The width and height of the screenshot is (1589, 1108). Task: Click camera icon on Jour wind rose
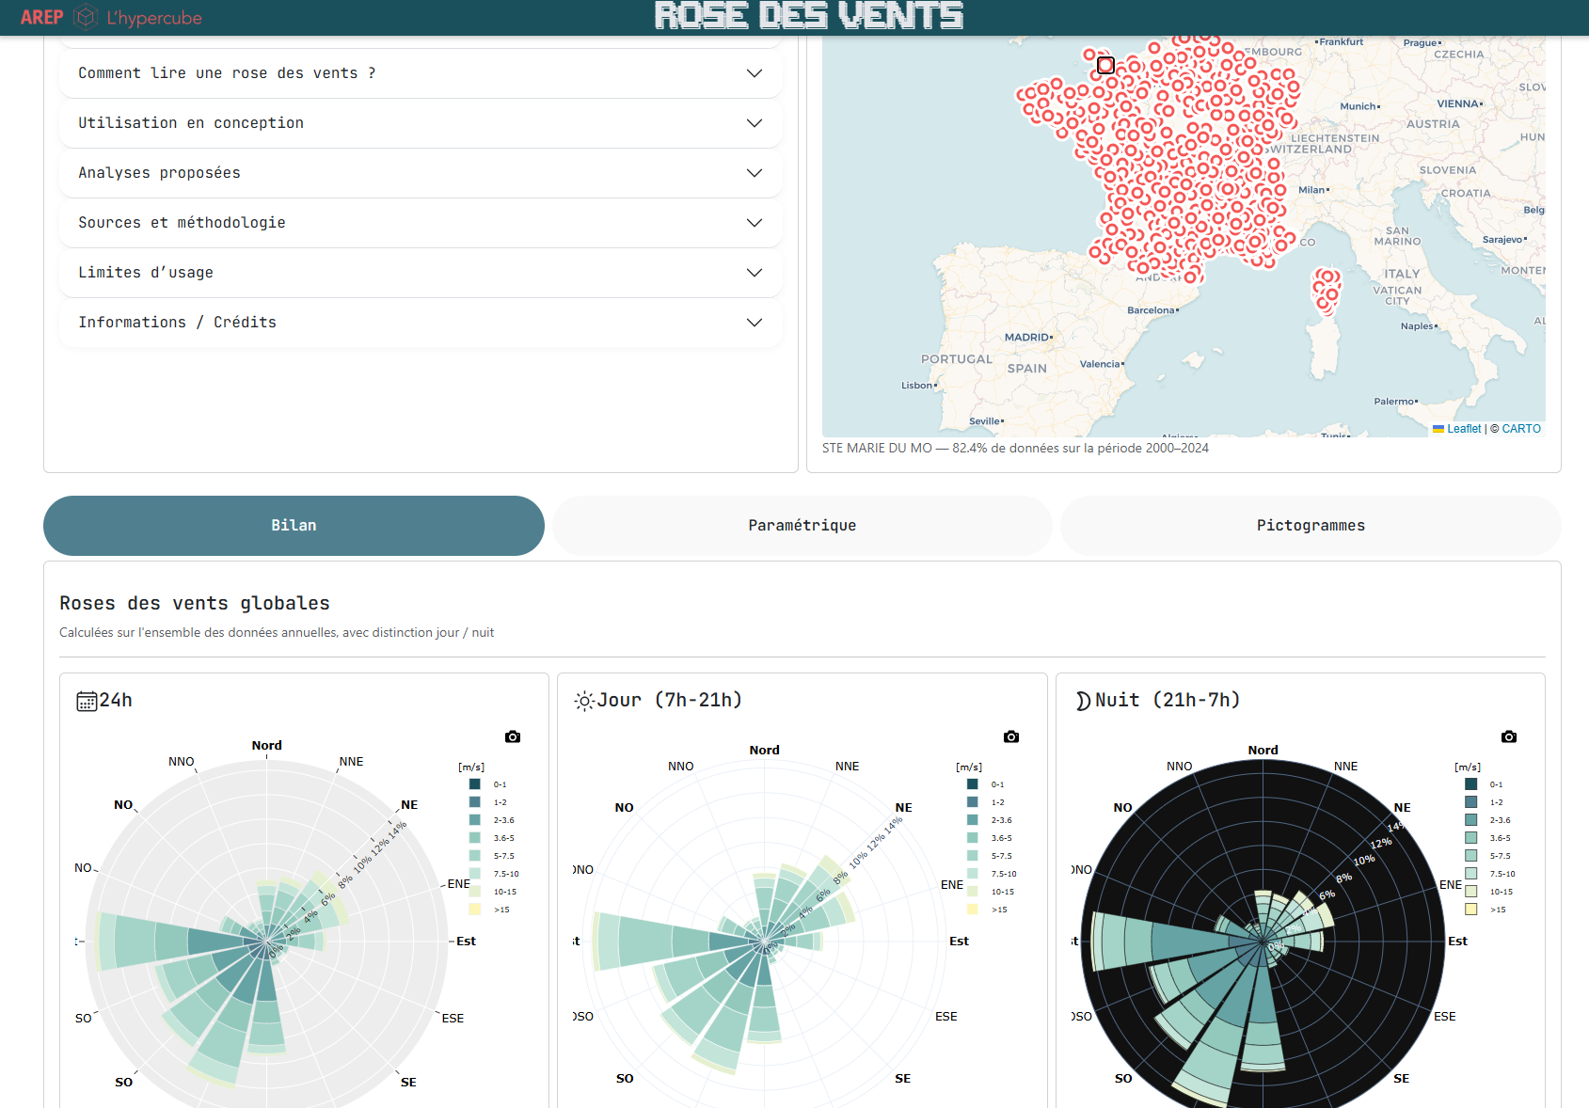tap(1011, 736)
